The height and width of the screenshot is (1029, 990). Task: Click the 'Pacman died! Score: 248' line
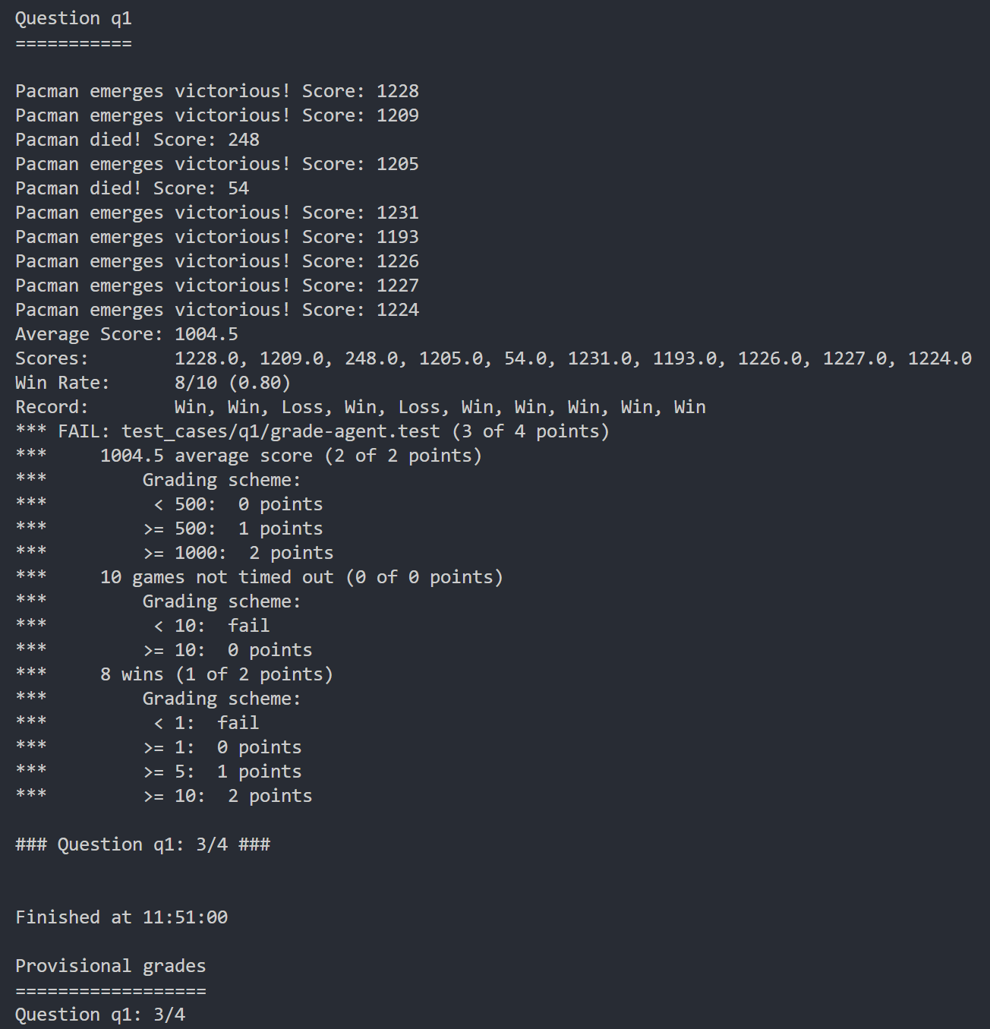tap(137, 140)
